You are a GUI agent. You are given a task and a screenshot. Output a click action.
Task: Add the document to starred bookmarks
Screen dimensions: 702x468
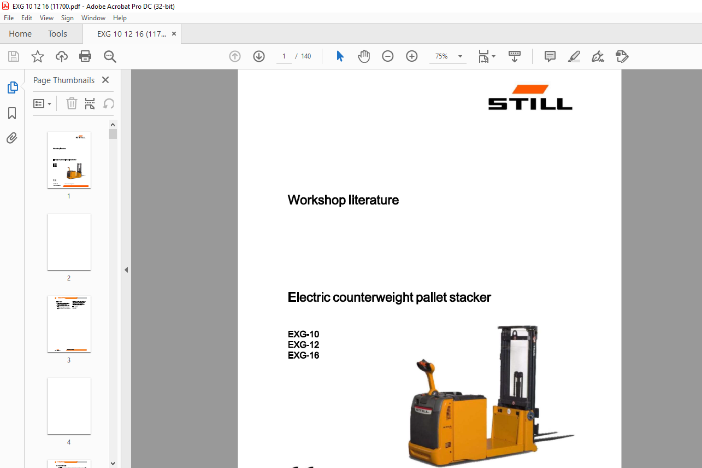38,56
